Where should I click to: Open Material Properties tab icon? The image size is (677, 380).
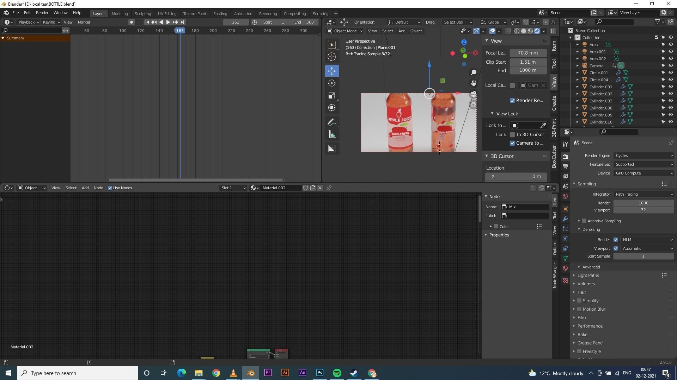point(565,268)
